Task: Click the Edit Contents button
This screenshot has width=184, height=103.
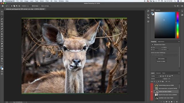Action: 161,59
